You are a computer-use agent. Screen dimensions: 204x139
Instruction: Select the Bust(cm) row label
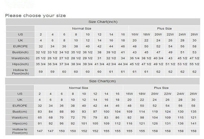point(20,112)
